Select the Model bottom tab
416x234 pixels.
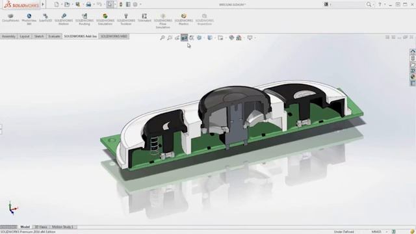tap(25, 227)
